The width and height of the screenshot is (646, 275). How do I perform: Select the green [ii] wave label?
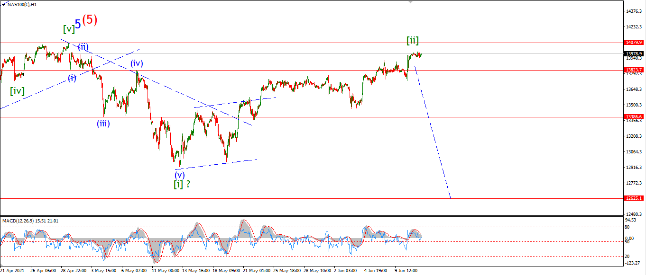point(413,40)
